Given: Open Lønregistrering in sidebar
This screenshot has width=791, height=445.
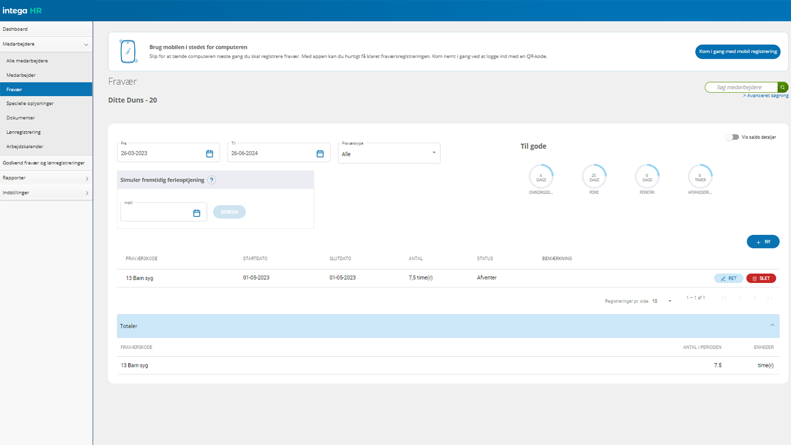Looking at the screenshot, I should [23, 132].
